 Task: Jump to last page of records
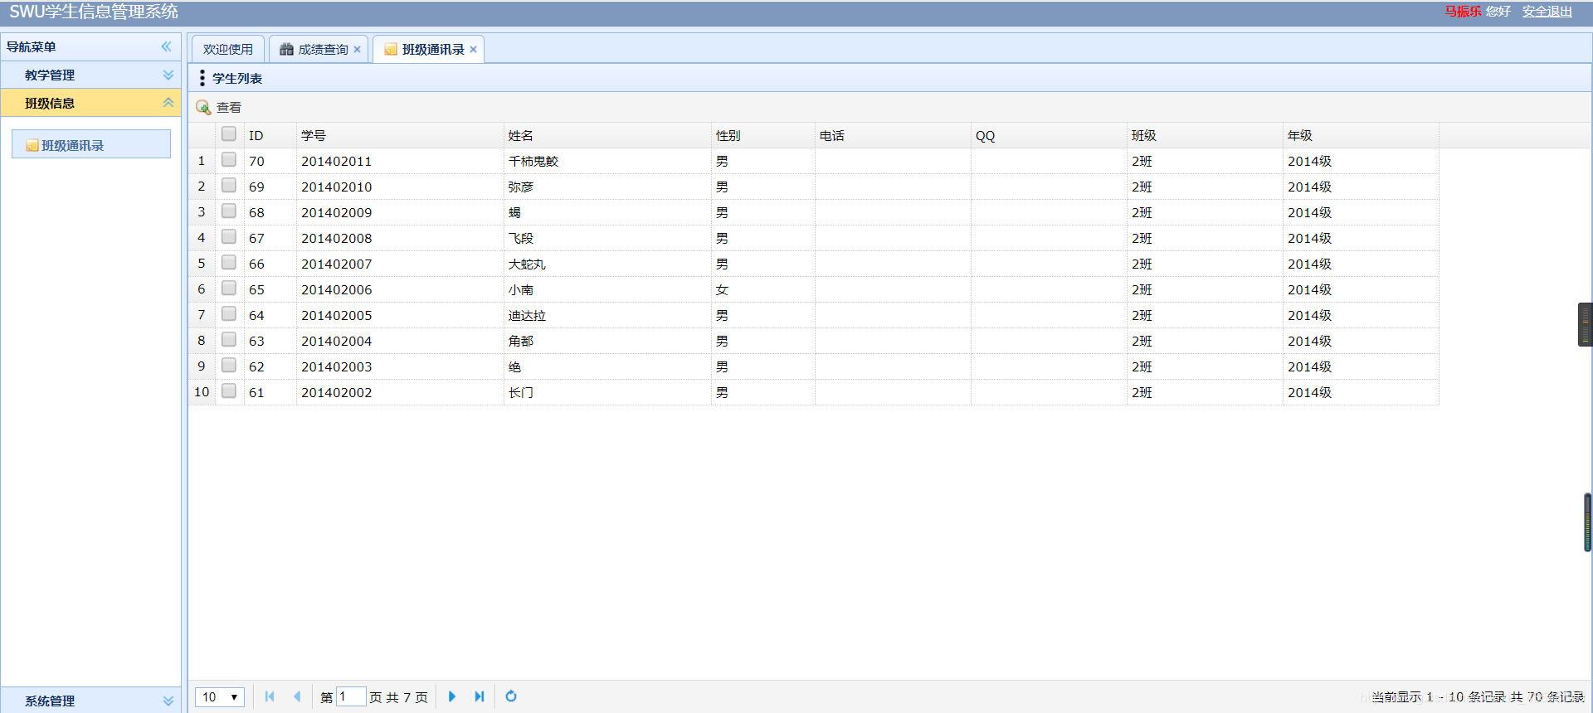(x=480, y=696)
